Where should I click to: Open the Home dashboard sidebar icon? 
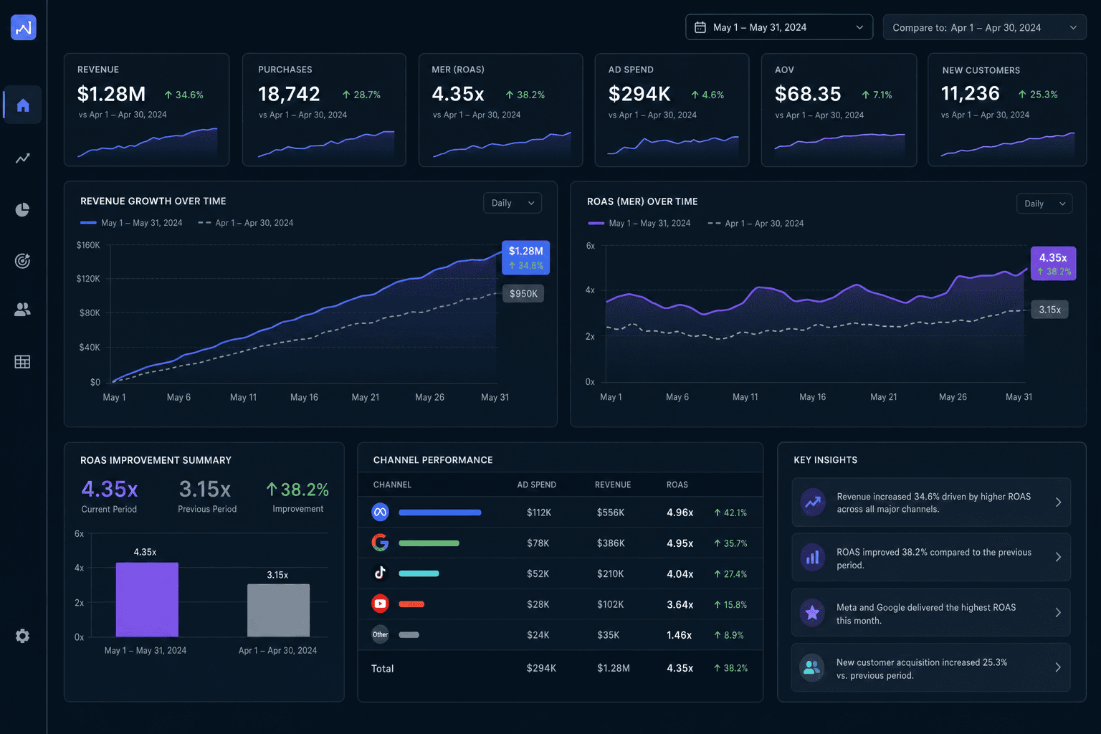23,105
